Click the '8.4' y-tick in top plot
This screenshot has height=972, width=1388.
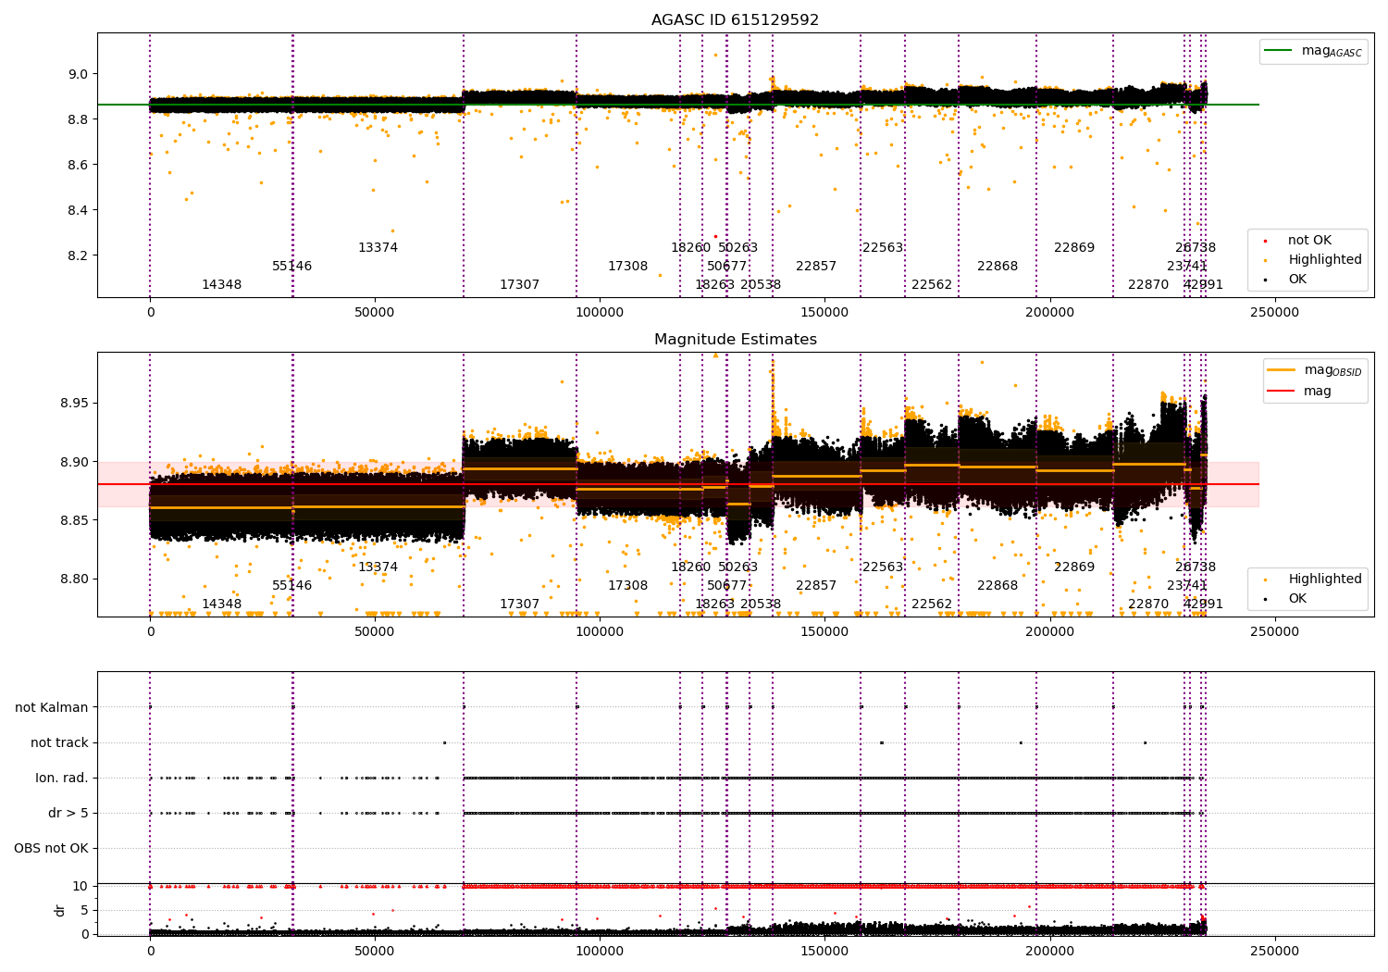[78, 211]
